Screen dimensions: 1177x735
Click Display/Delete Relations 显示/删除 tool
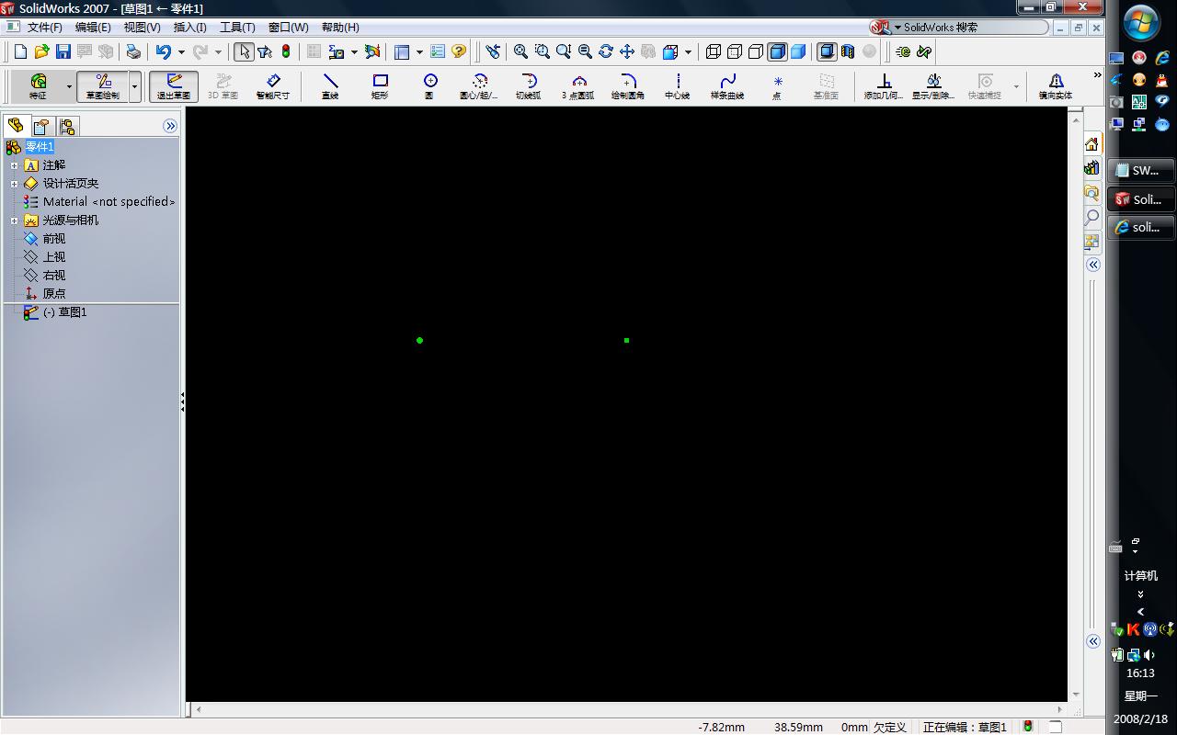pos(933,86)
